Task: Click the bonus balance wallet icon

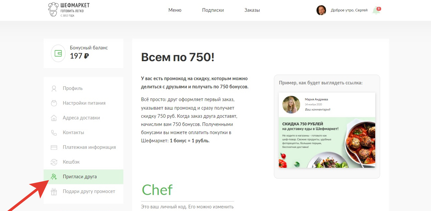Action: tap(58, 53)
